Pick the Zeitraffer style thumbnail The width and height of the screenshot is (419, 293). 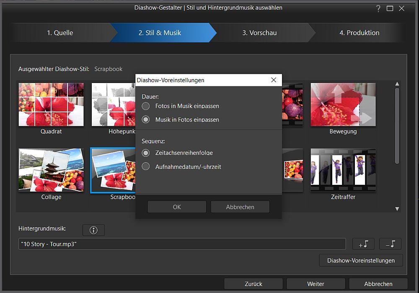(343, 170)
